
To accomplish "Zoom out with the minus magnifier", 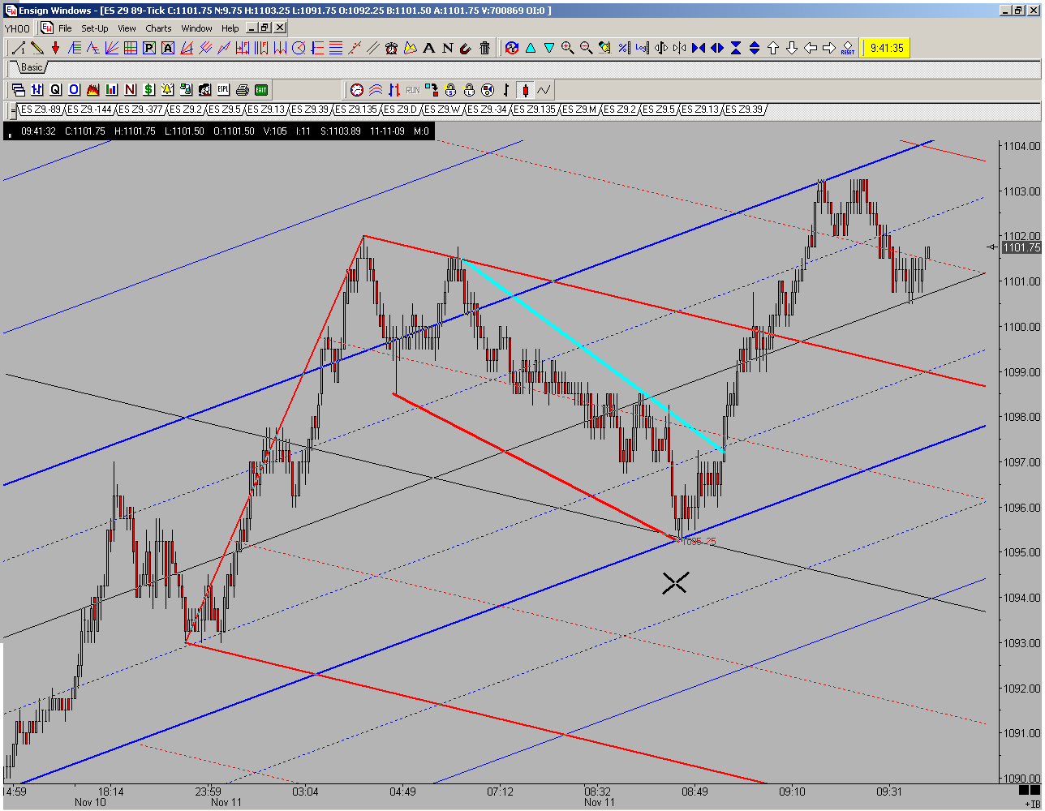I will 586,48.
